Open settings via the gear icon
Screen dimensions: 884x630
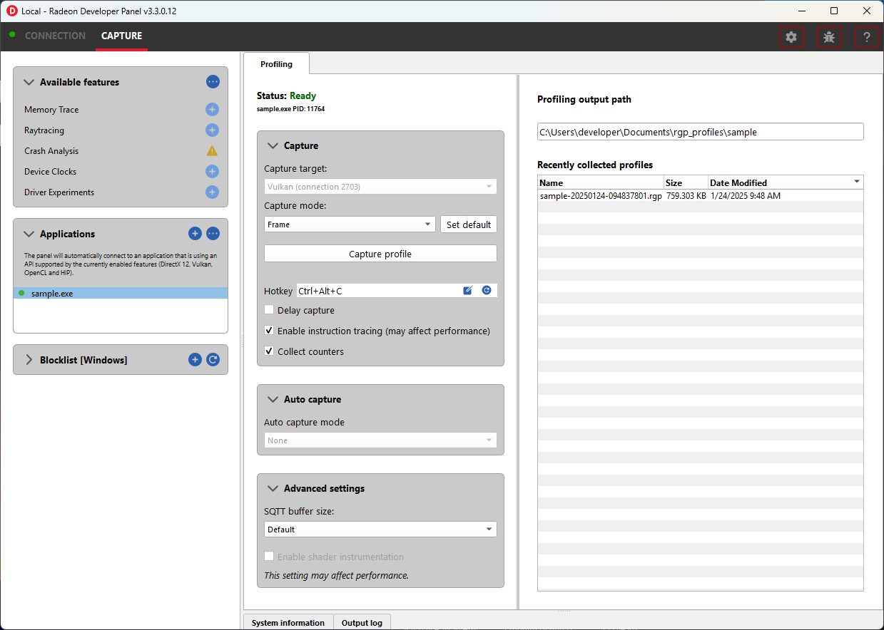click(x=791, y=37)
